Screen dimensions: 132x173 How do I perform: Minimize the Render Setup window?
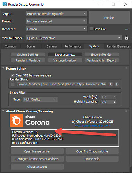point(101,4)
